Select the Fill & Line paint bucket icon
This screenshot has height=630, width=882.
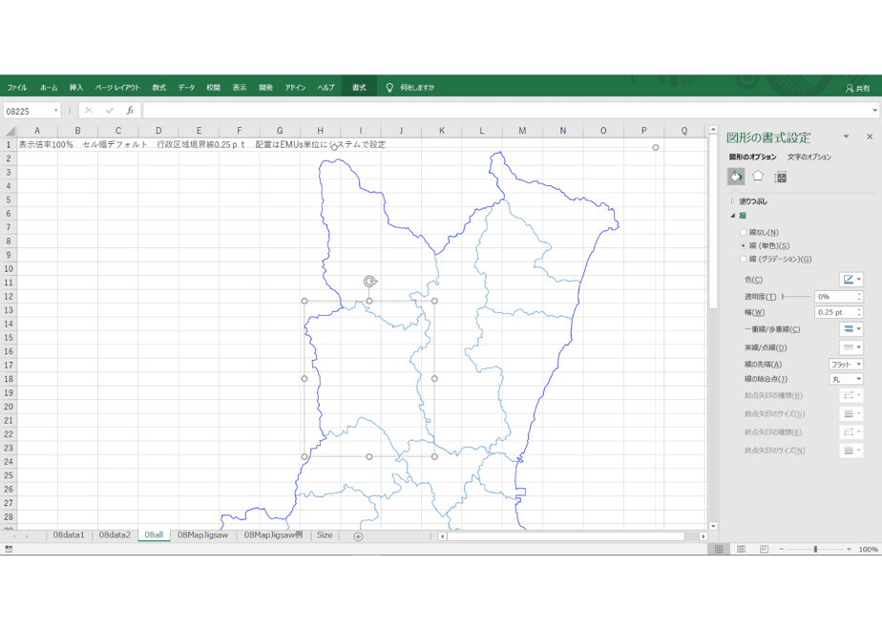coord(736,178)
